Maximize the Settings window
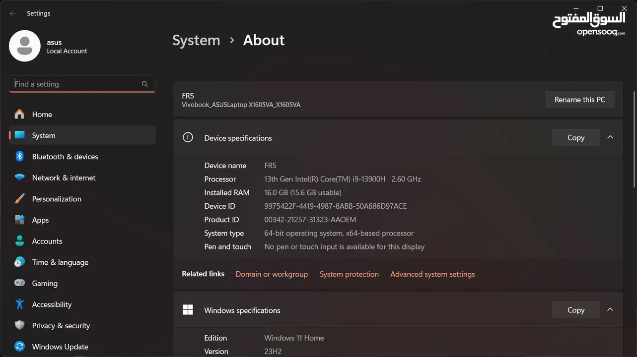The height and width of the screenshot is (357, 637). tap(600, 8)
